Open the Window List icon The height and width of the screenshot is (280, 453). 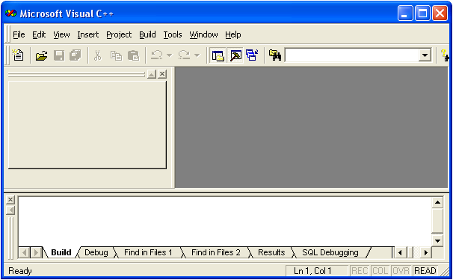click(x=252, y=55)
